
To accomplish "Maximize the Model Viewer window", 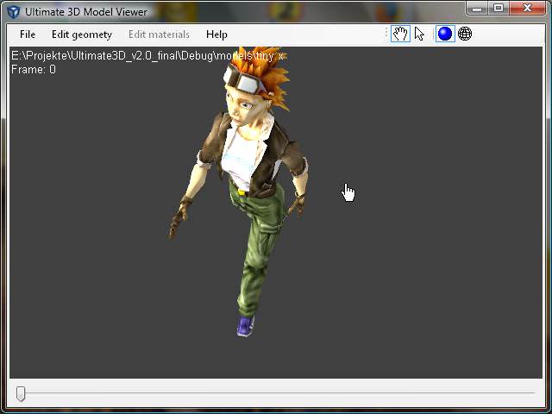I will click(x=499, y=9).
